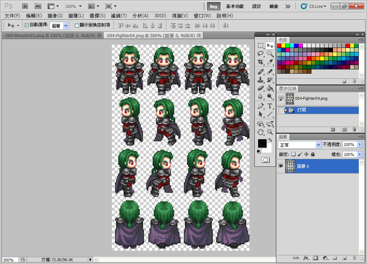367x264 pixels.
Task: Open the 濾鏡(T) menu
Action: click(x=119, y=16)
